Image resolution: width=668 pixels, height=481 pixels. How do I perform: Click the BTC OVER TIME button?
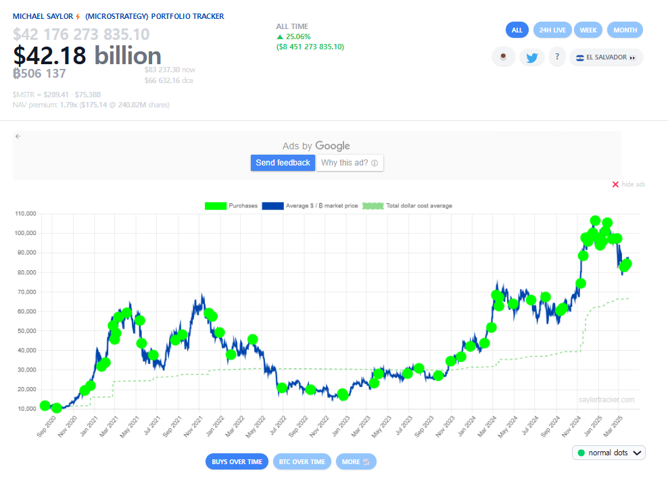[x=302, y=461]
